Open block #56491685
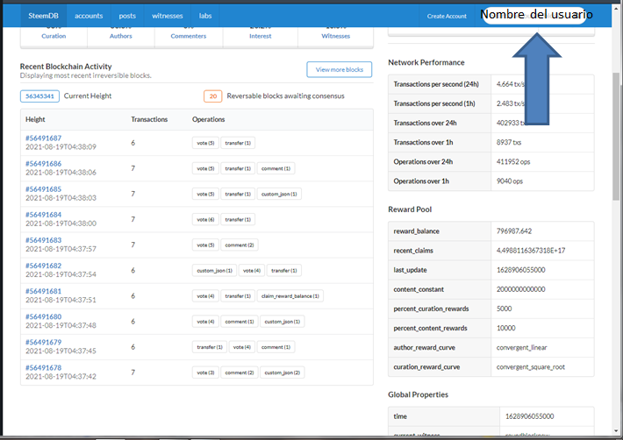Image resolution: width=623 pixels, height=440 pixels. [x=43, y=188]
